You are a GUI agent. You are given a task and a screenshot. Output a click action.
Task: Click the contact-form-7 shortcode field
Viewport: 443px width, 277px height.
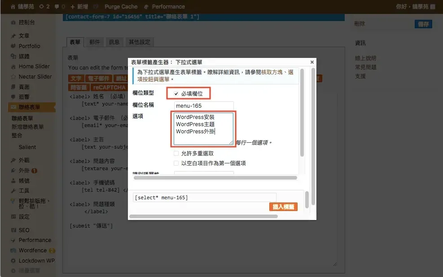point(204,17)
